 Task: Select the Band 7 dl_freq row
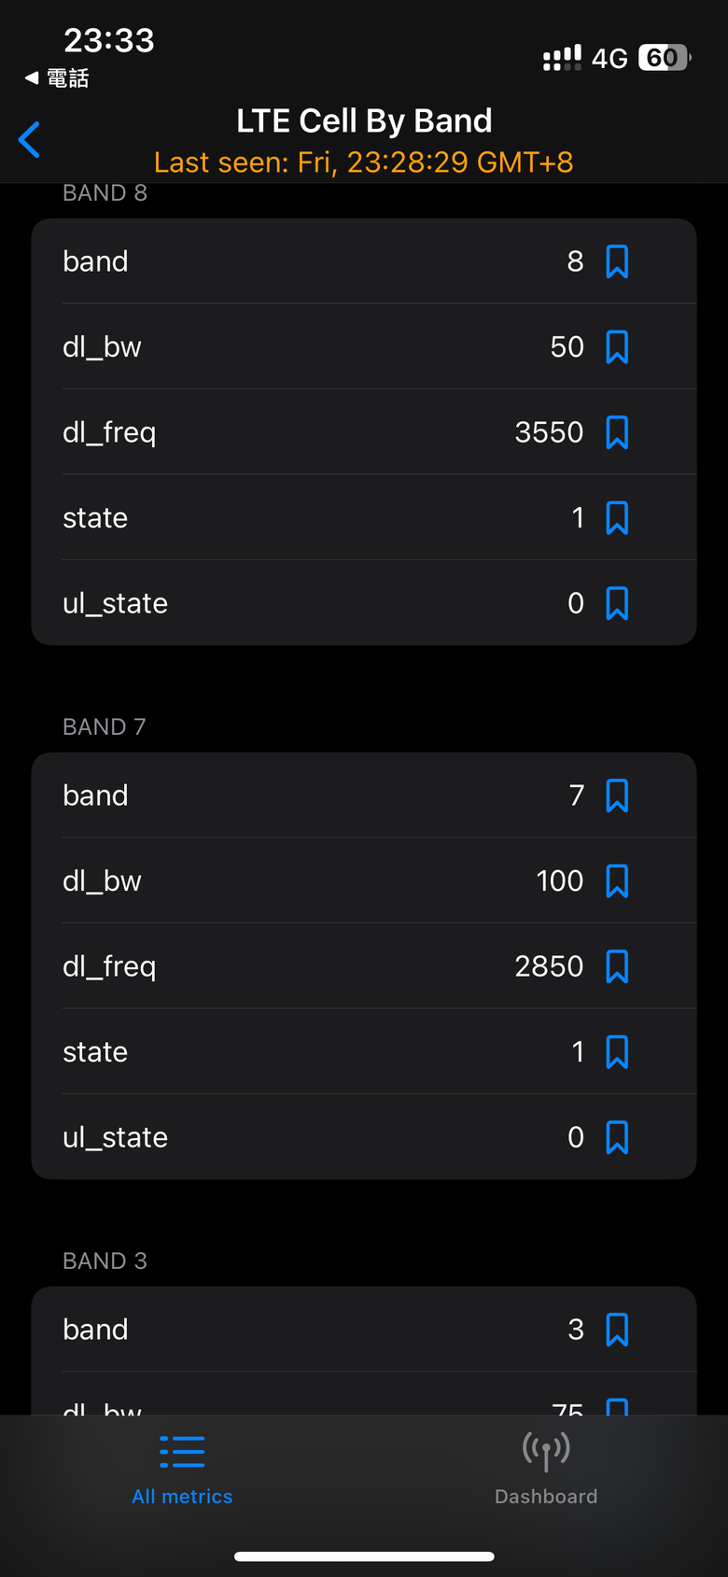tap(364, 966)
